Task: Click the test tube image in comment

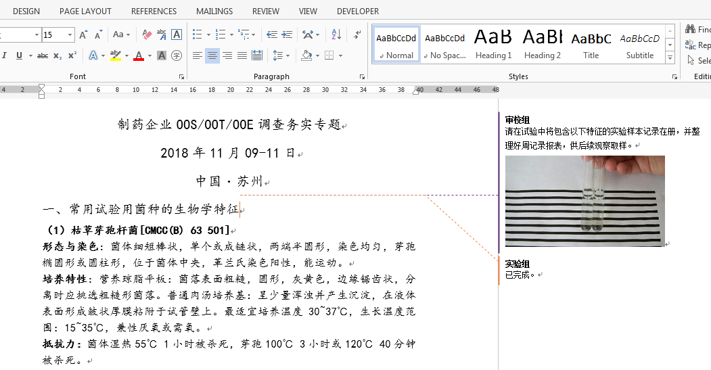Action: click(x=585, y=201)
